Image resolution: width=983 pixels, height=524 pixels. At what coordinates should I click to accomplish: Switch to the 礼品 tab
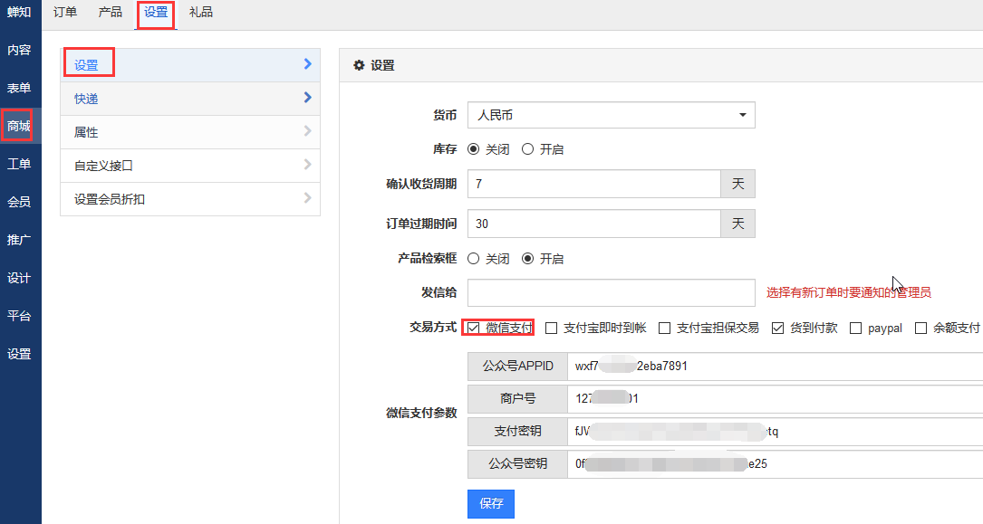point(201,13)
